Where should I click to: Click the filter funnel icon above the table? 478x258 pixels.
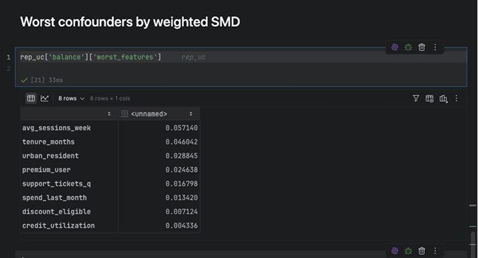pyautogui.click(x=416, y=99)
